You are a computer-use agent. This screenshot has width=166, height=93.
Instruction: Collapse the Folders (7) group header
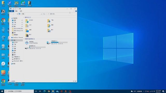pyautogui.click(x=24, y=17)
